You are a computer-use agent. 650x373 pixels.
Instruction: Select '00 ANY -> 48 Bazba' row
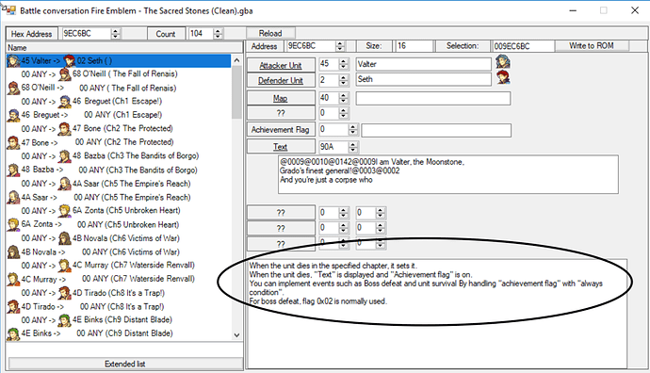click(119, 156)
